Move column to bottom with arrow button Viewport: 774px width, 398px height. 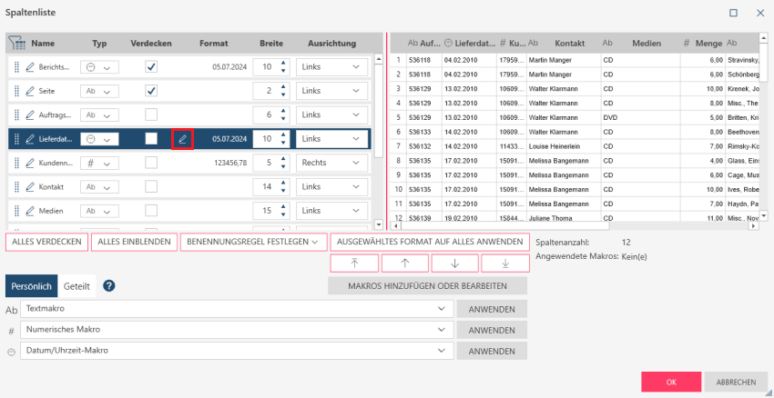pyautogui.click(x=504, y=263)
